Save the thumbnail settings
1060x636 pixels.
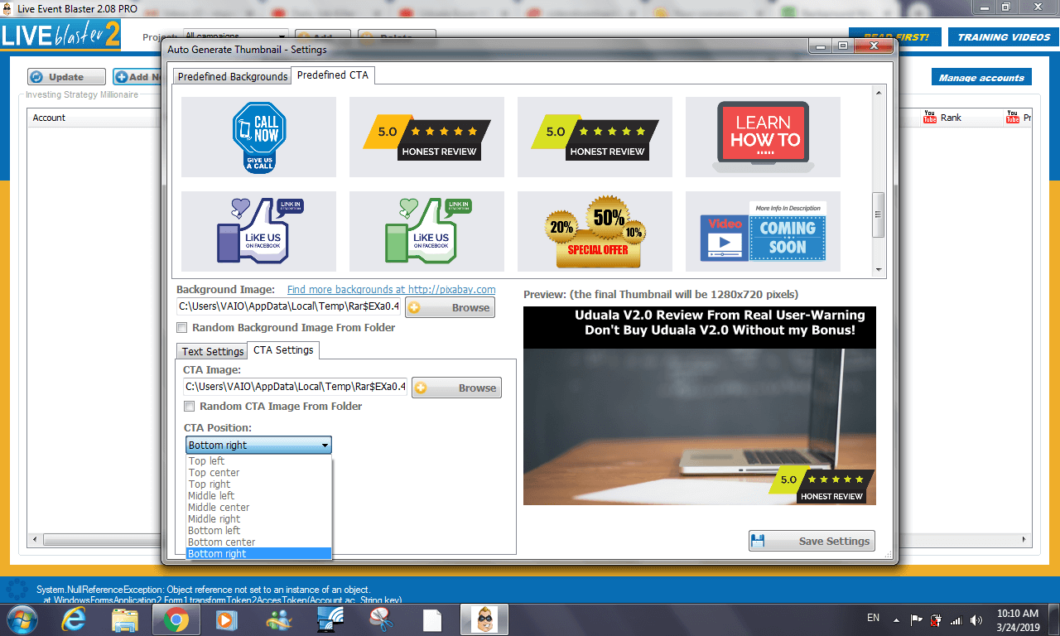812,542
